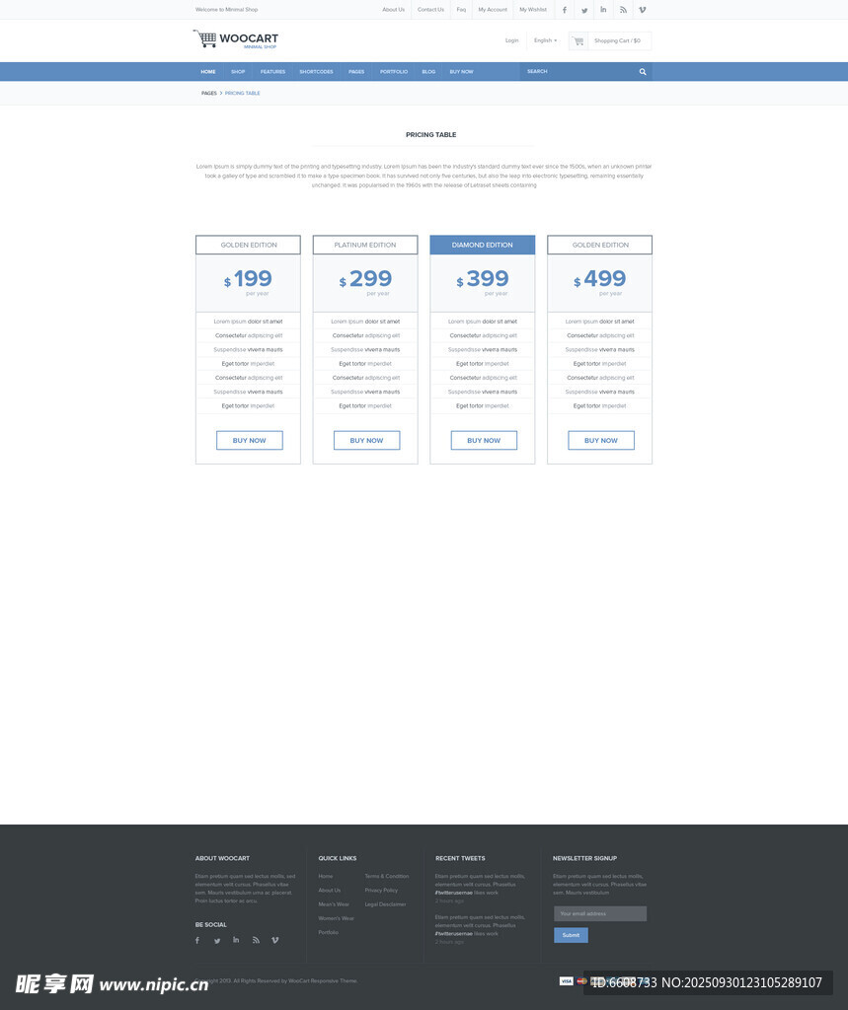Click the LinkedIn icon in top header
Image resolution: width=848 pixels, height=1010 pixels.
[x=603, y=10]
